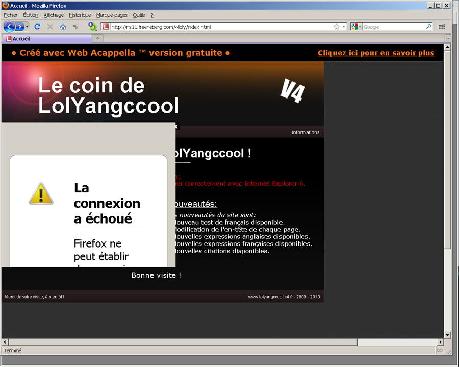This screenshot has height=367, width=459.
Task: Click the 'Bonne visite !' text
Action: tap(156, 275)
